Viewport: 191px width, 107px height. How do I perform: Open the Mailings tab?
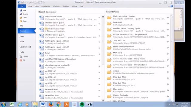click(66, 6)
